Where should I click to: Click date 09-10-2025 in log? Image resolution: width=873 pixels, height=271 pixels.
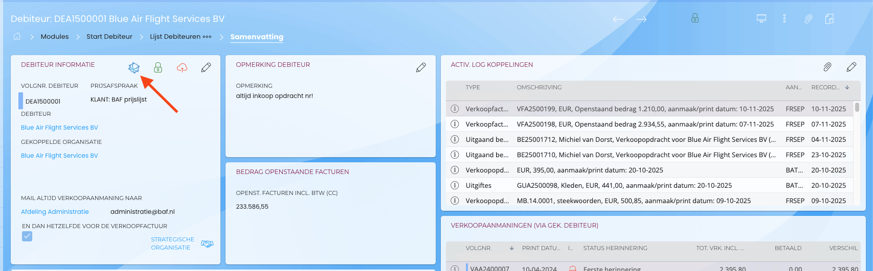[829, 201]
